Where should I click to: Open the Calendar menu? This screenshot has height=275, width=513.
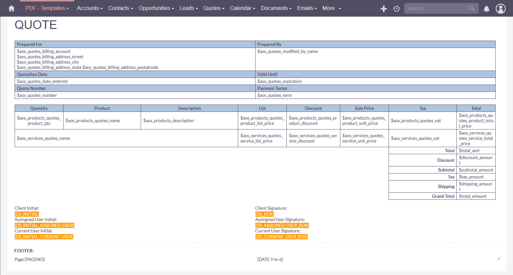tap(242, 8)
